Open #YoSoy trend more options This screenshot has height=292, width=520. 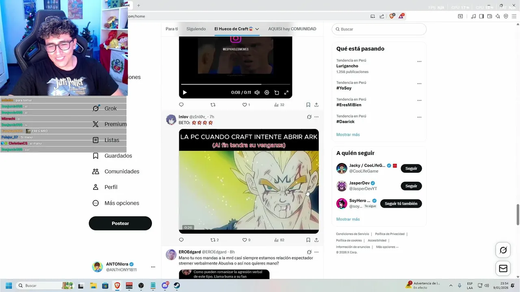419,84
